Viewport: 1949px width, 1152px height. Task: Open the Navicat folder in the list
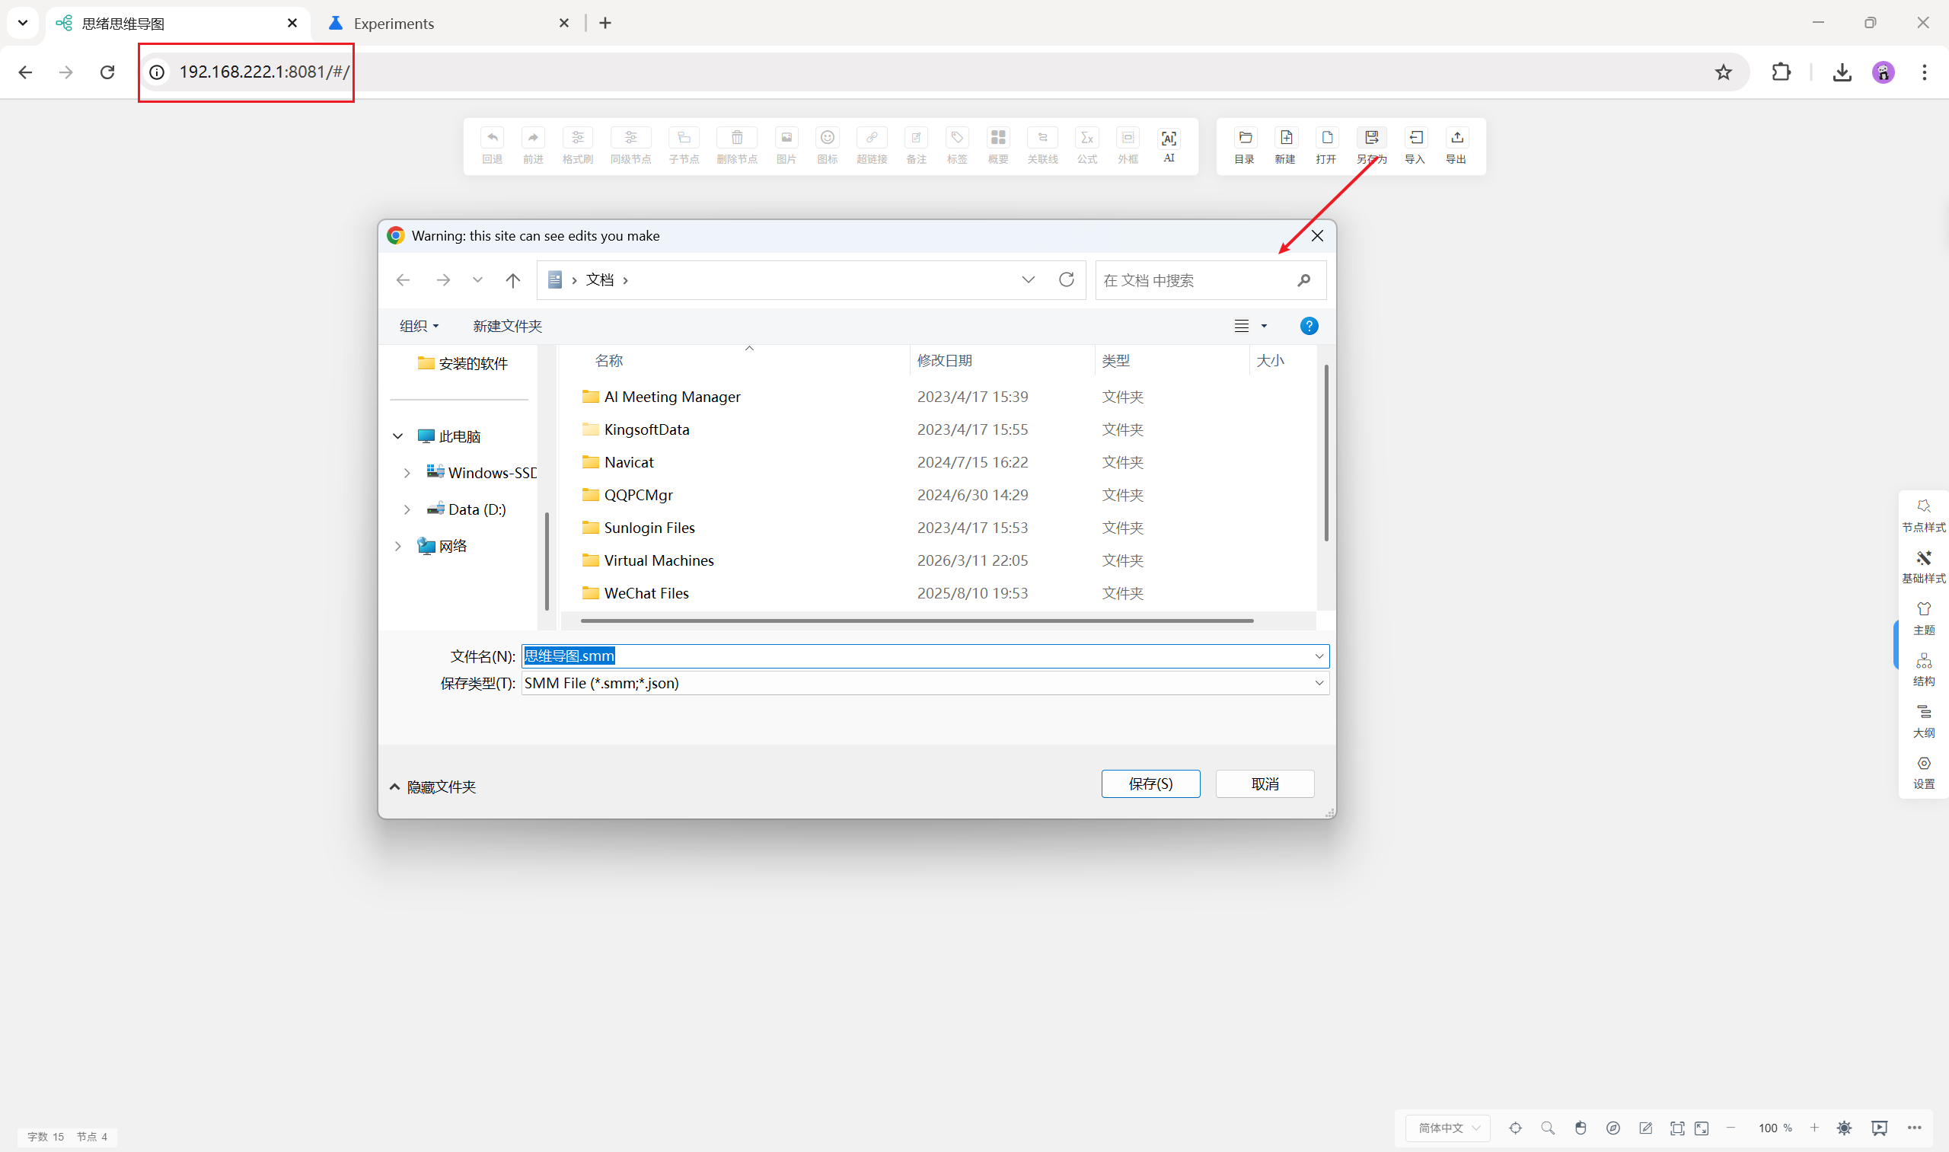pos(629,463)
